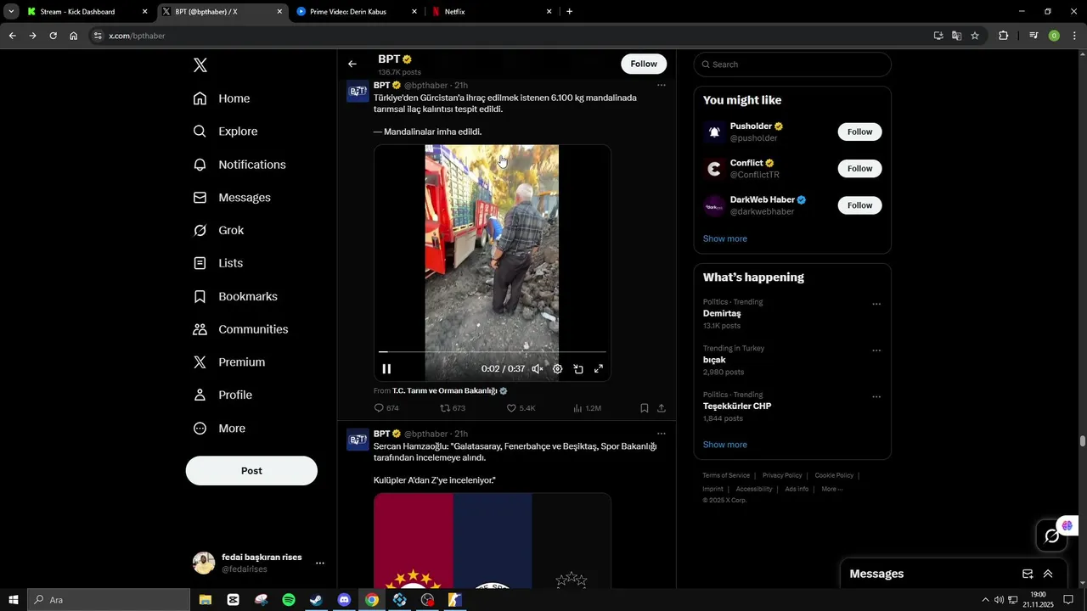Open options for the Demirtaş trend
This screenshot has width=1087, height=611.
[x=876, y=304]
